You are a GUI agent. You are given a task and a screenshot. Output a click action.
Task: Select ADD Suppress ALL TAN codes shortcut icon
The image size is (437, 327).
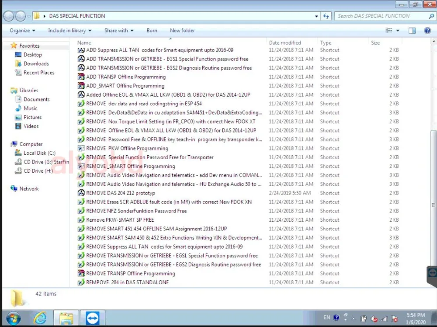81,50
